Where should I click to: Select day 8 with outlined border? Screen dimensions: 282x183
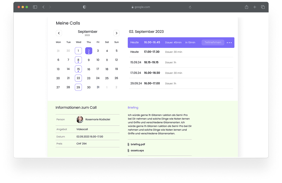tap(78, 60)
